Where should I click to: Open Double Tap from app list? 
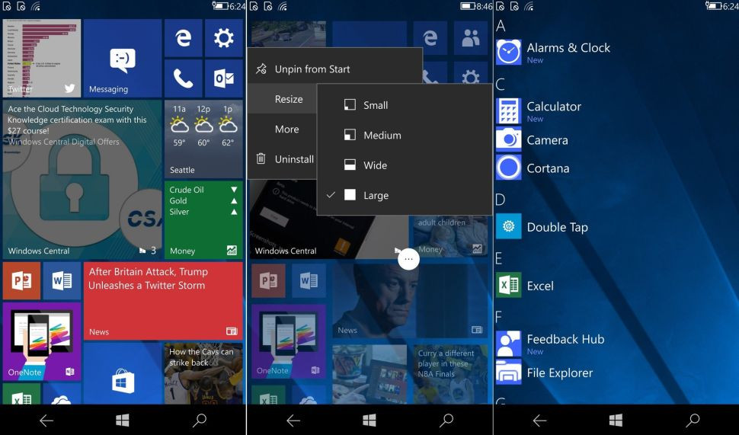click(x=542, y=227)
